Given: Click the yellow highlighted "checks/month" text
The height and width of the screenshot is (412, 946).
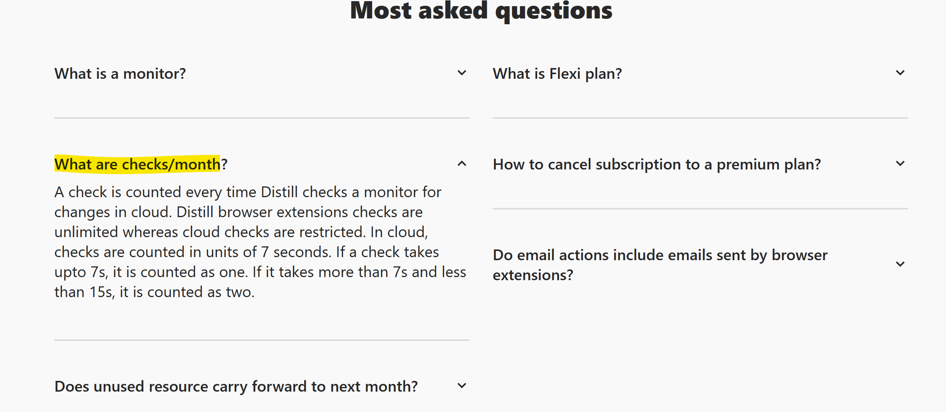Looking at the screenshot, I should 171,164.
